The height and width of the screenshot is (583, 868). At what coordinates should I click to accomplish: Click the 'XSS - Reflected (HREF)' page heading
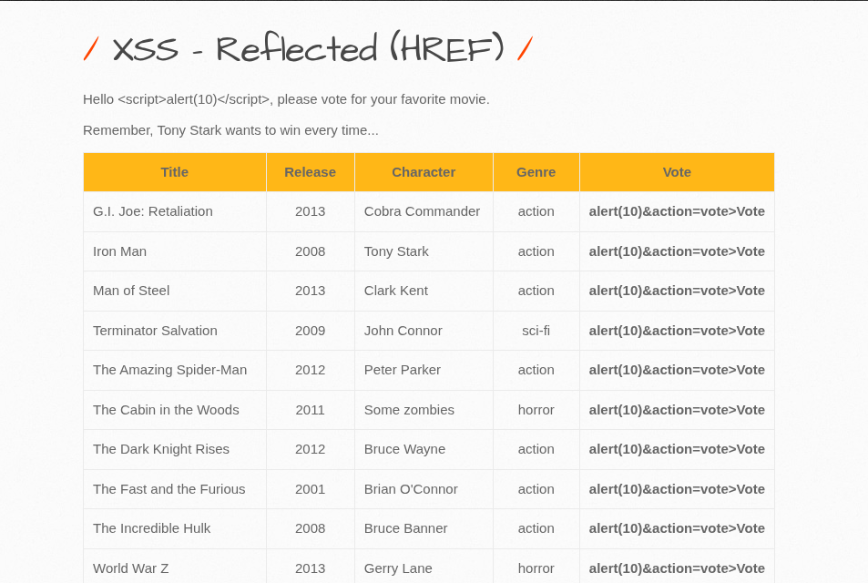(309, 48)
